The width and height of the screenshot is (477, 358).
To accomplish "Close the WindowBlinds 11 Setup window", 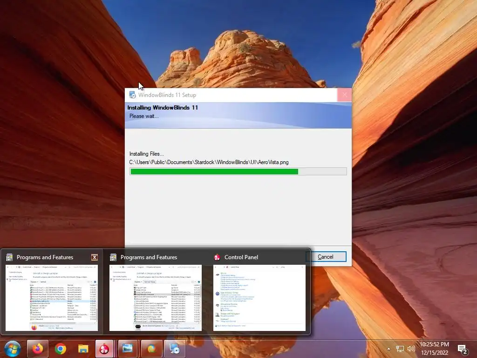I will click(344, 95).
